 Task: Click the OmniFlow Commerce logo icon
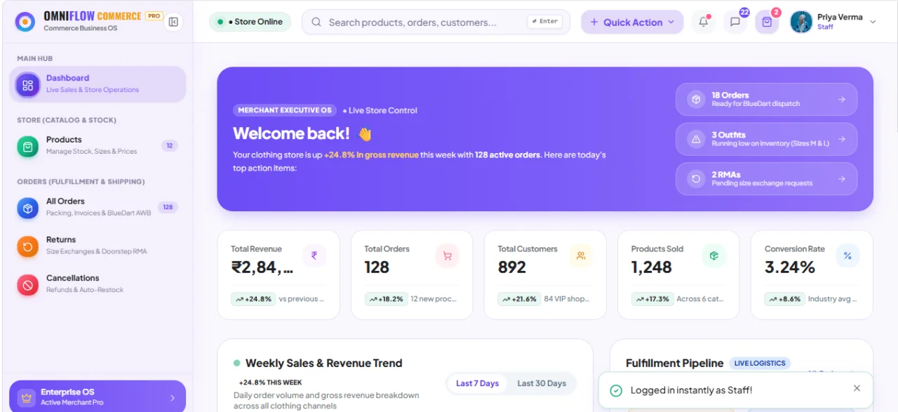tap(25, 22)
